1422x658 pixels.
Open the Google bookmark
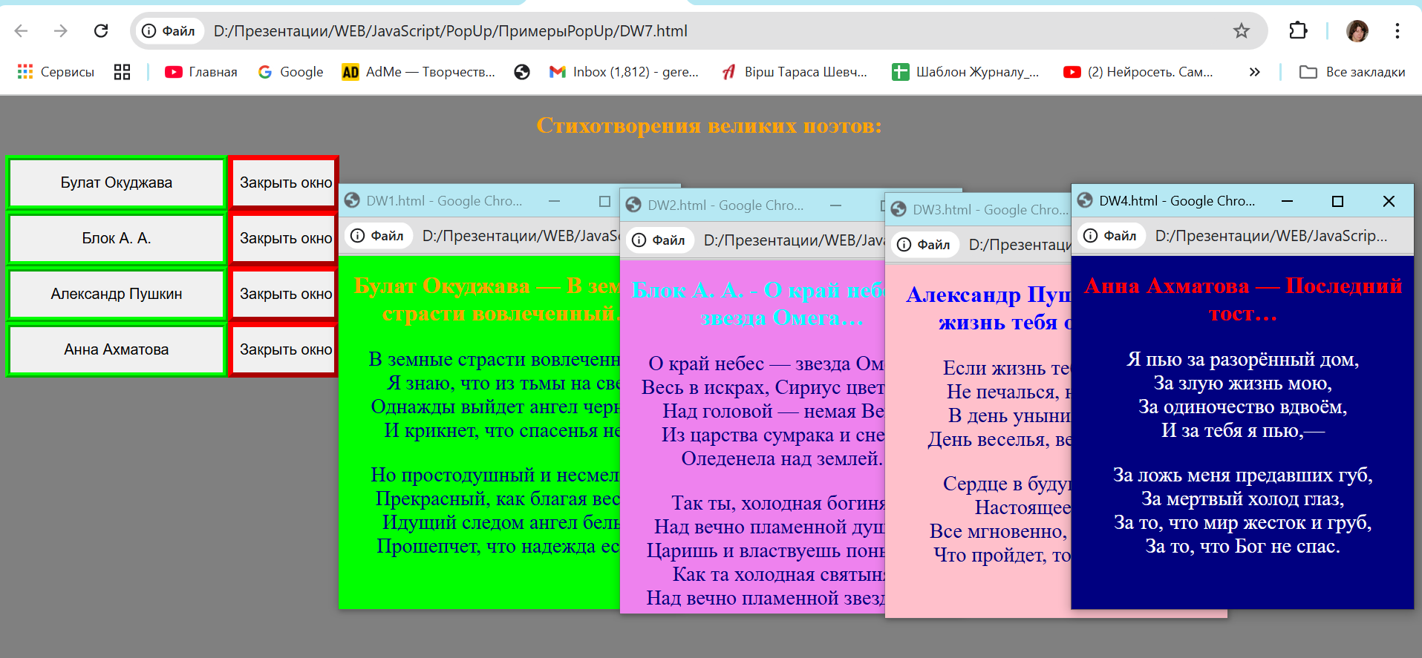(x=290, y=72)
